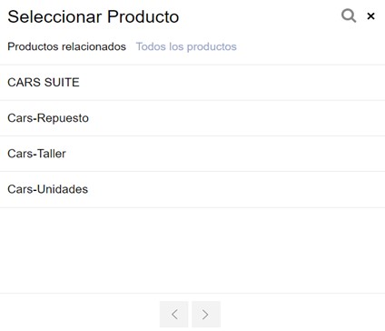385x331 pixels.
Task: Go to the next page arrow
Action: pyautogui.click(x=206, y=315)
